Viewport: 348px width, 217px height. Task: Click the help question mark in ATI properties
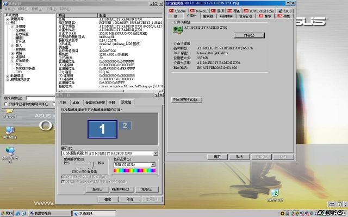[288, 3]
